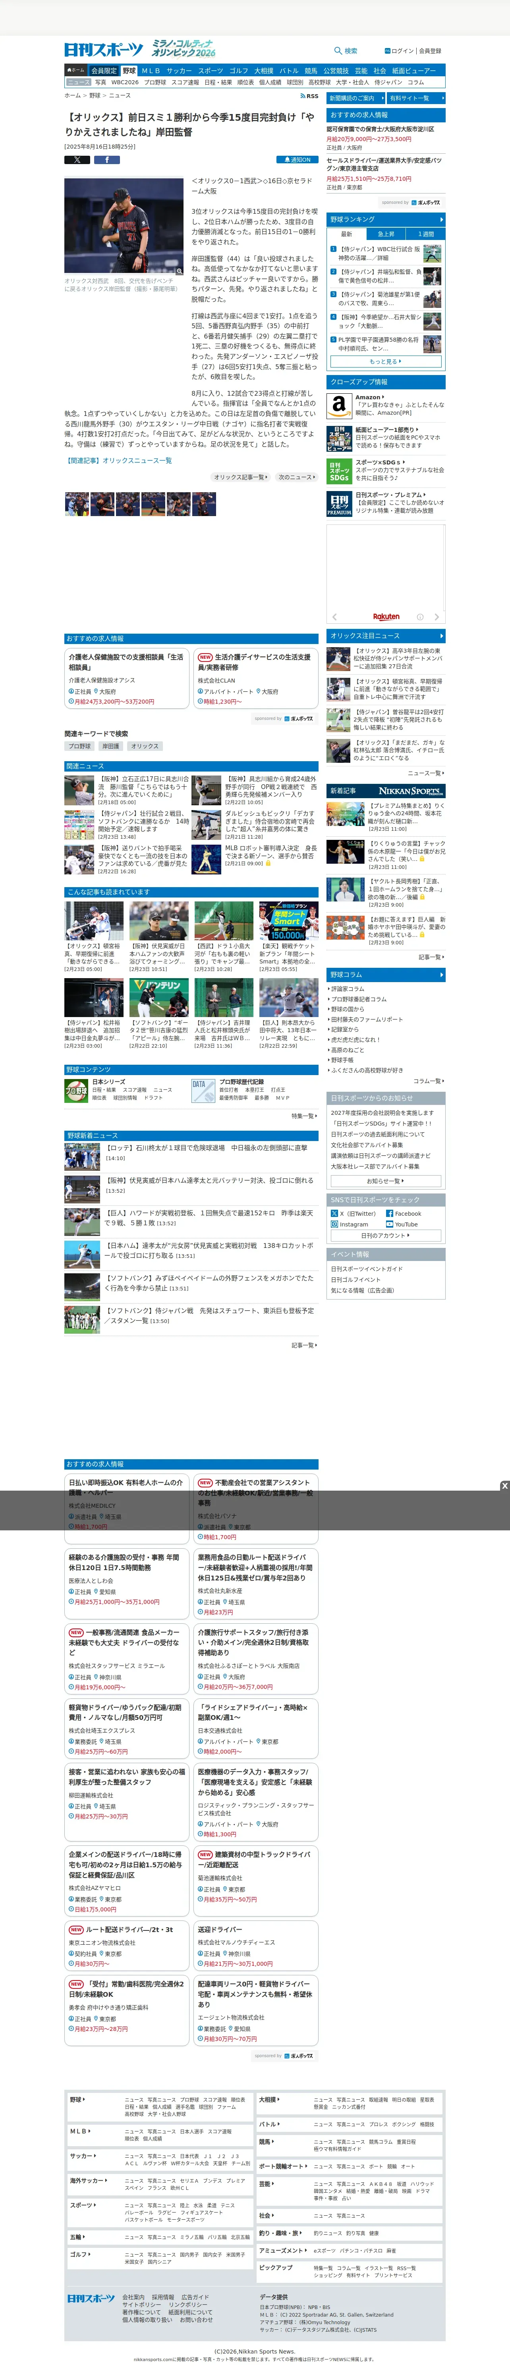Turn on notifications with the 通知ON button
The width and height of the screenshot is (510, 2375).
[x=297, y=159]
